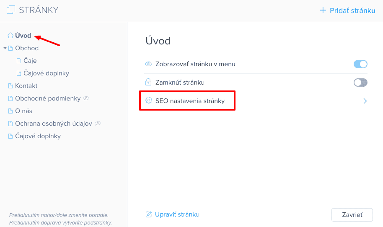
Task: Select Čajové doplnky subpage under Obchod
Action: [x=46, y=73]
